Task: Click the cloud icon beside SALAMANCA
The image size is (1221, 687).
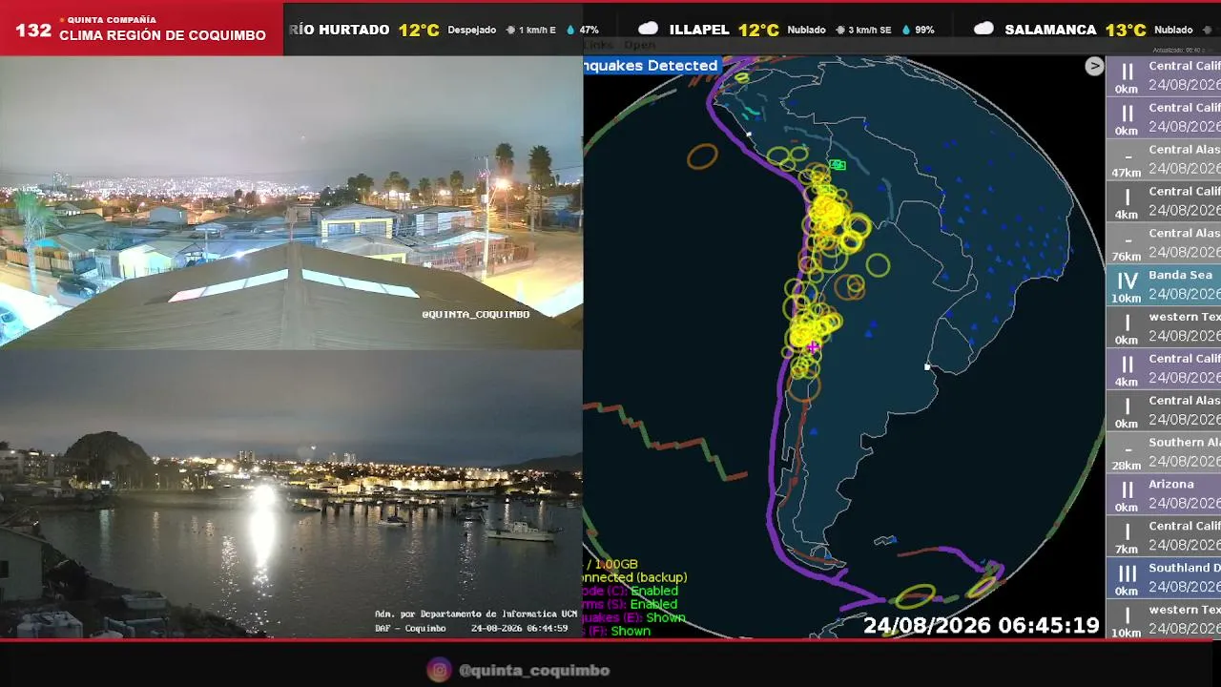Action: tap(983, 29)
